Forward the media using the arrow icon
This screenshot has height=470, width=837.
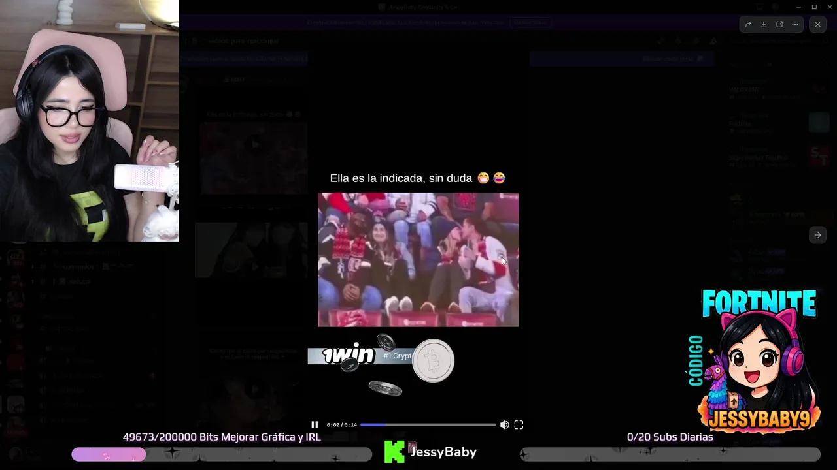748,24
